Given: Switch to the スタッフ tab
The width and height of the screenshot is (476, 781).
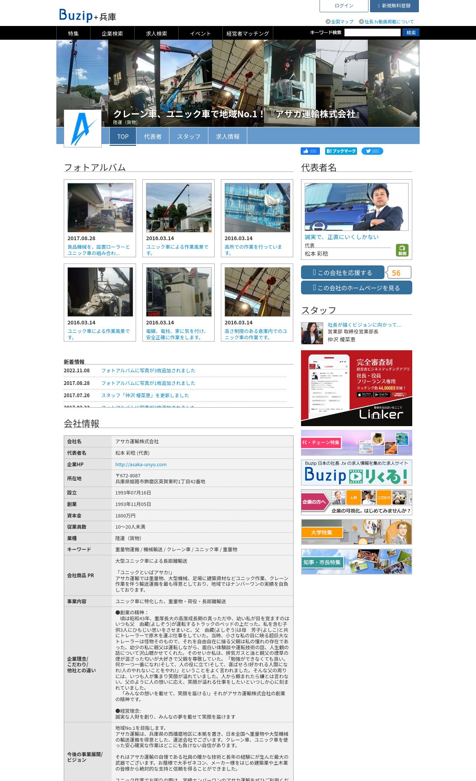Looking at the screenshot, I should (189, 137).
